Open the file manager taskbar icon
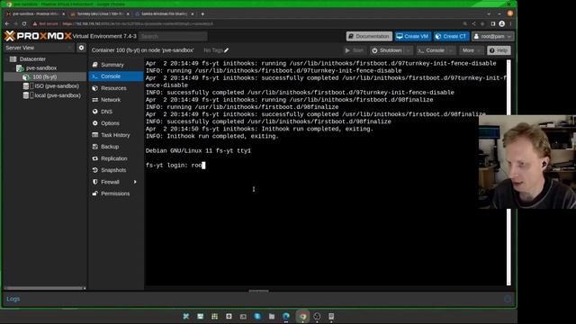 272,316
